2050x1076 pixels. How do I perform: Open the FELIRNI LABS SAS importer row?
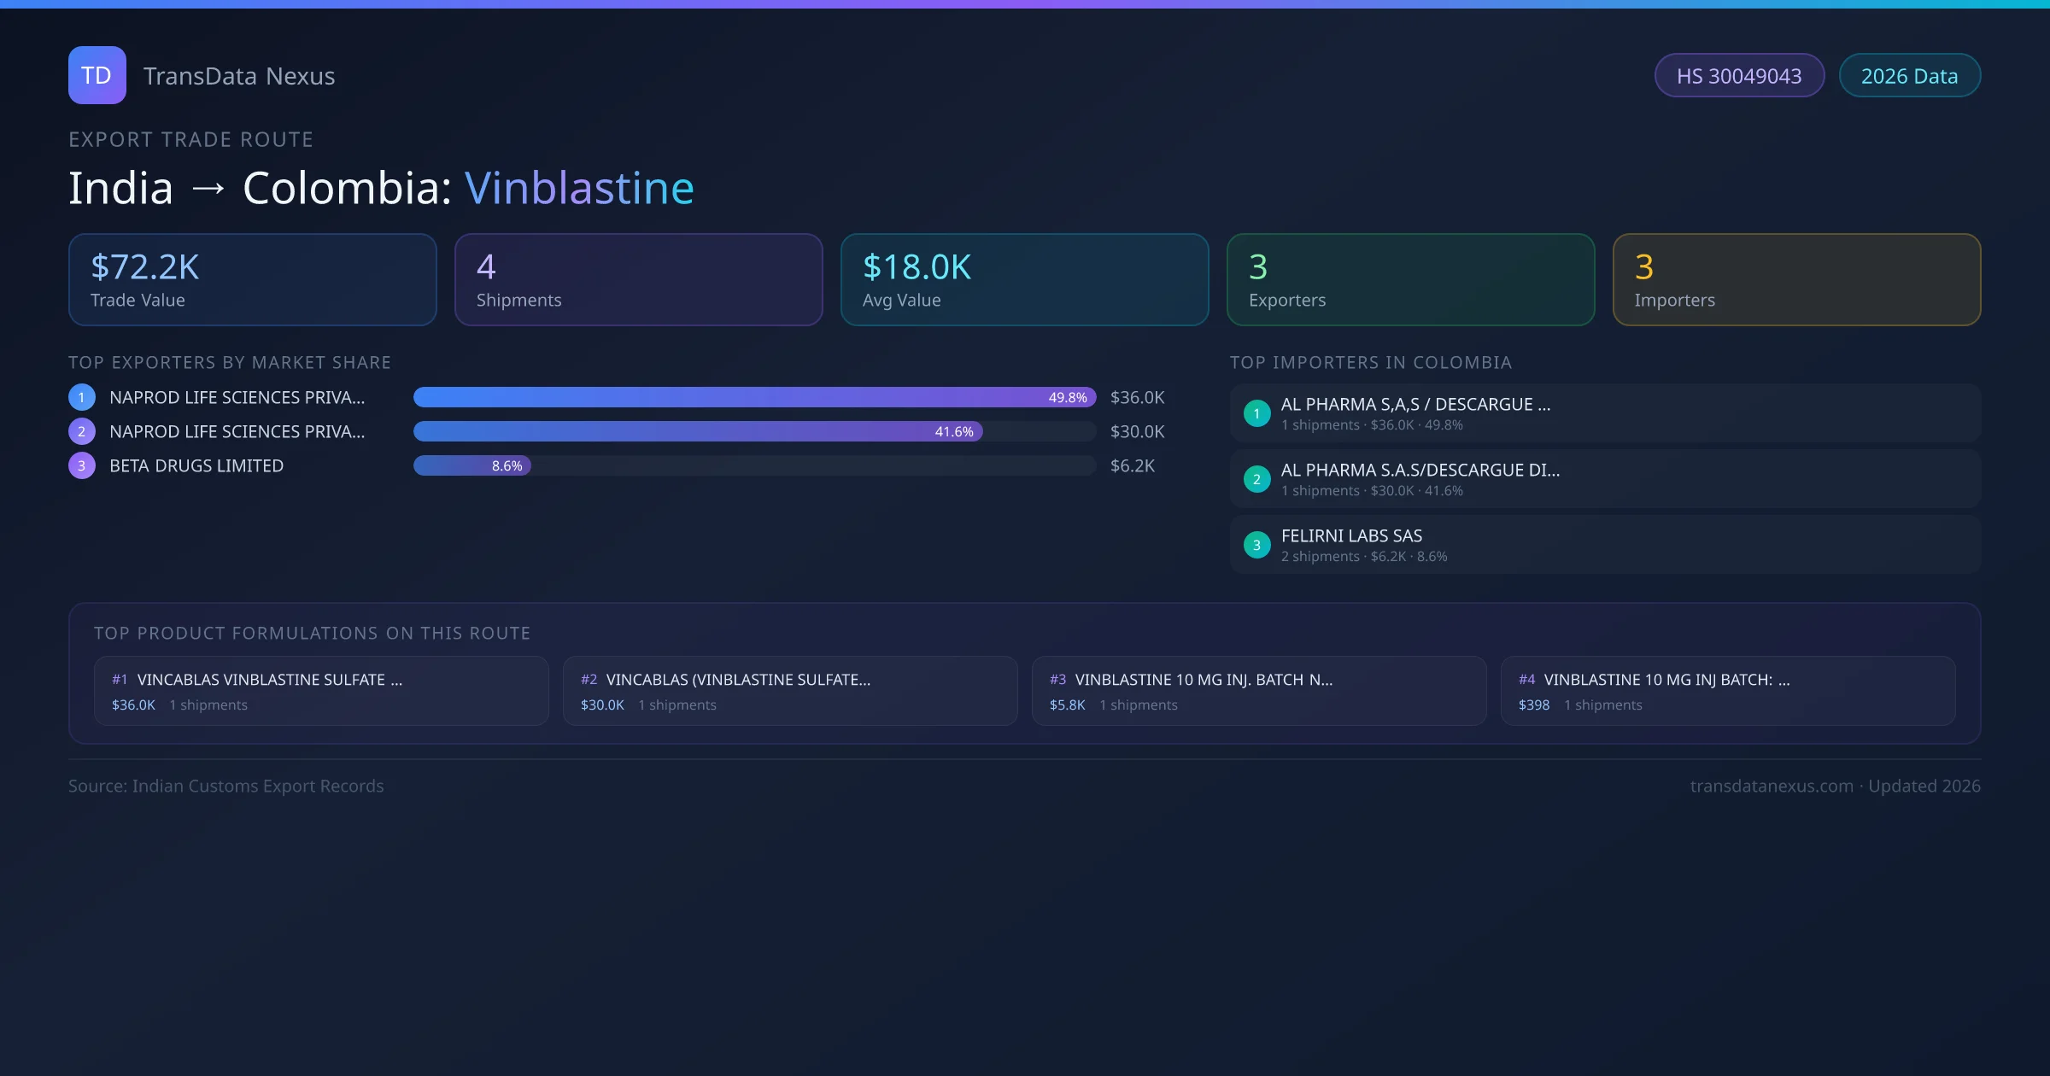[x=1605, y=545]
